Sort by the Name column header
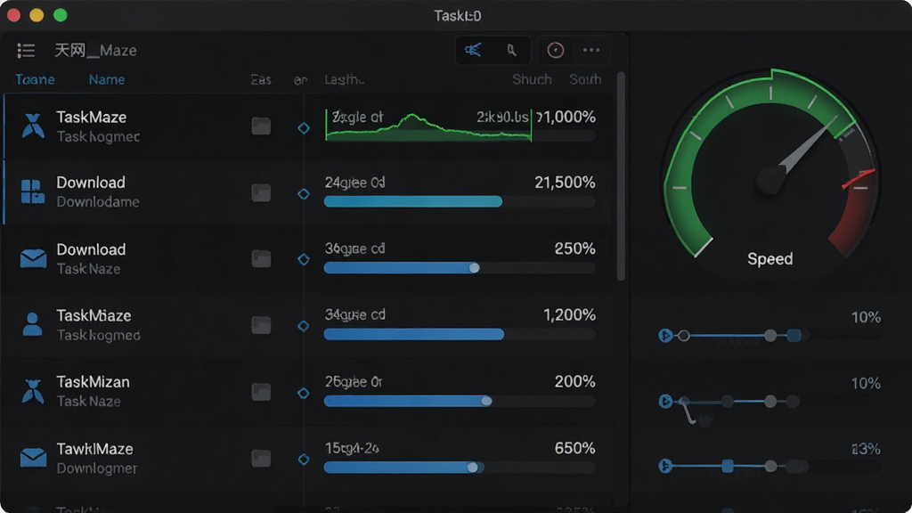Viewport: 912px width, 513px height. pyautogui.click(x=107, y=79)
